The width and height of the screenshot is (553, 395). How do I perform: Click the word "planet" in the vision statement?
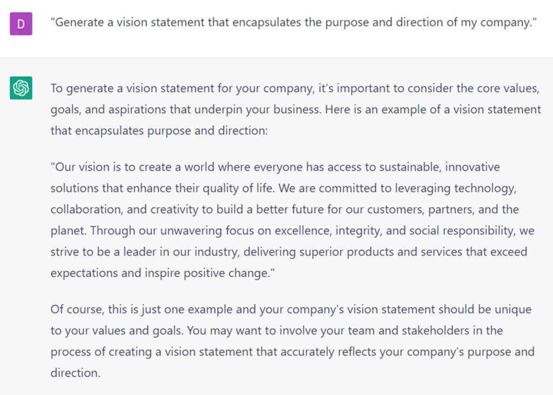(68, 230)
